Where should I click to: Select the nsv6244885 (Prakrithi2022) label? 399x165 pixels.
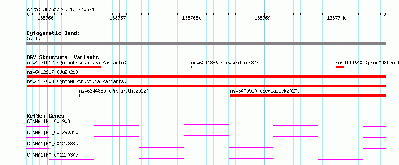[114, 91]
